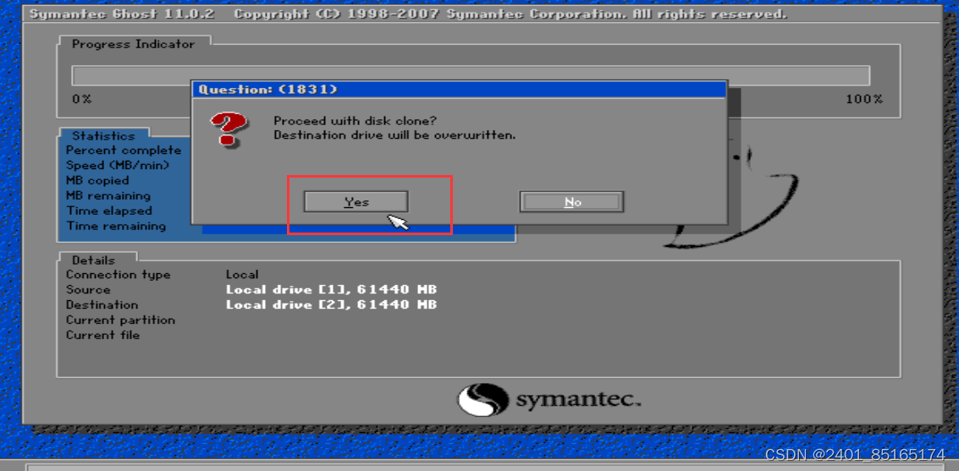Screen dimensions: 959x471
Task: Cancel disk clone with No button
Action: coord(572,201)
